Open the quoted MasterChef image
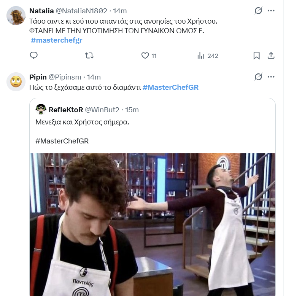 click(152, 224)
